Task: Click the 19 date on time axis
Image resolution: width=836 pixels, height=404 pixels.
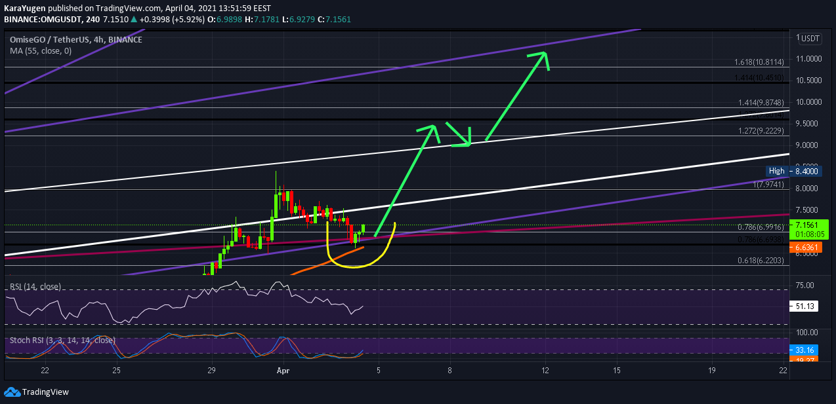Action: pyautogui.click(x=713, y=371)
